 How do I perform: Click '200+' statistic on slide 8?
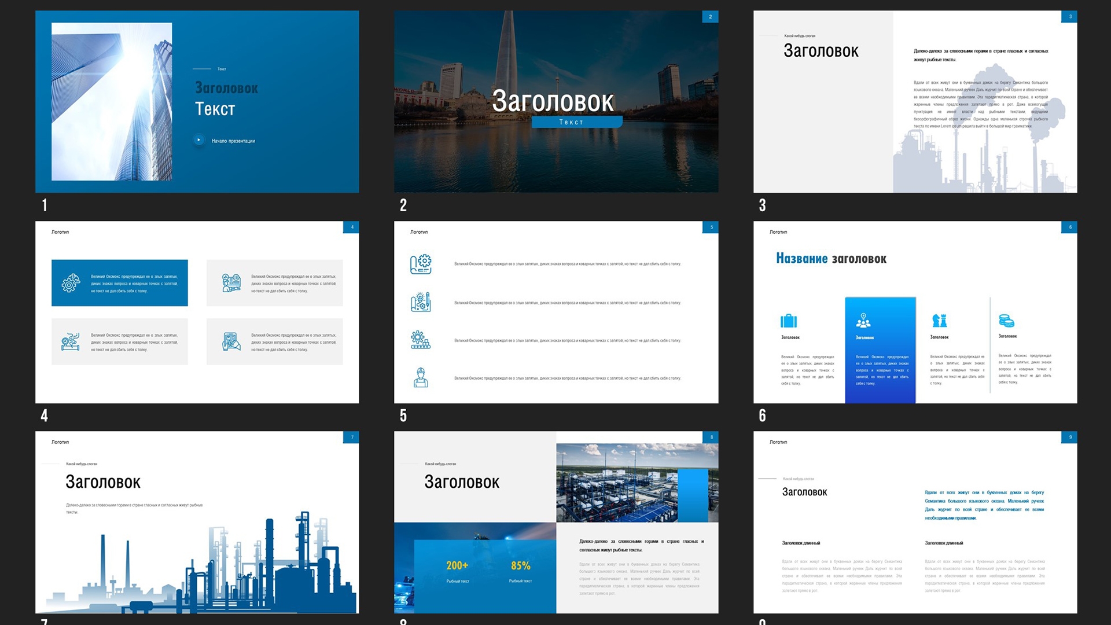point(457,565)
